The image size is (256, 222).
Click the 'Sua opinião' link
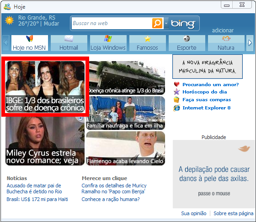pos(194,213)
